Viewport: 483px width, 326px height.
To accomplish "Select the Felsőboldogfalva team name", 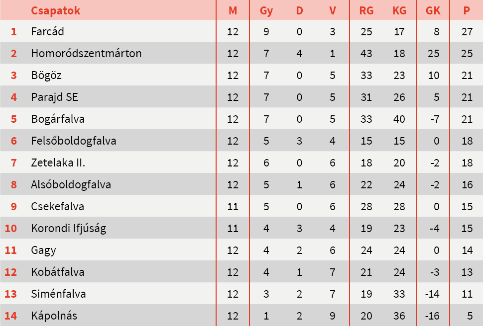I will (x=74, y=141).
